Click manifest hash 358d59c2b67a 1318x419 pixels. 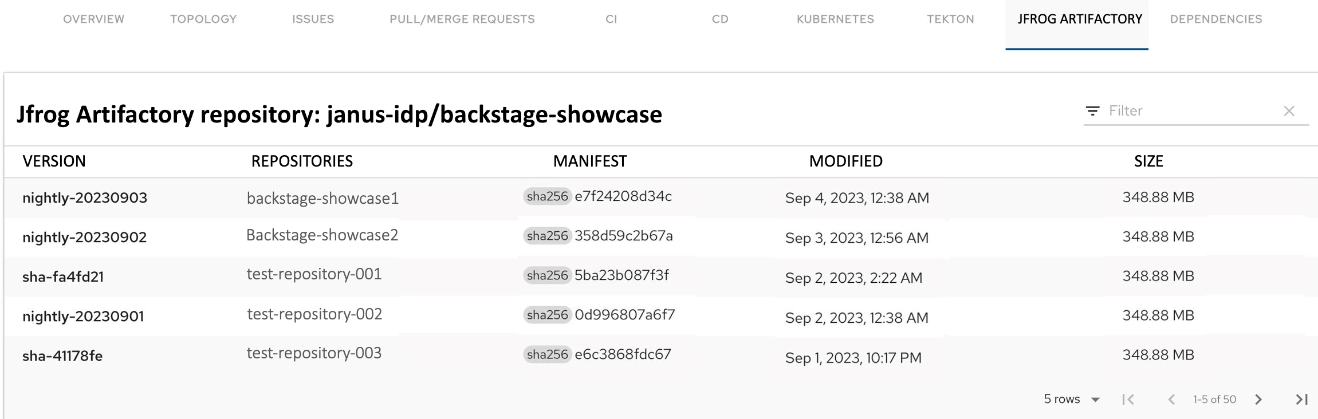[x=624, y=236]
